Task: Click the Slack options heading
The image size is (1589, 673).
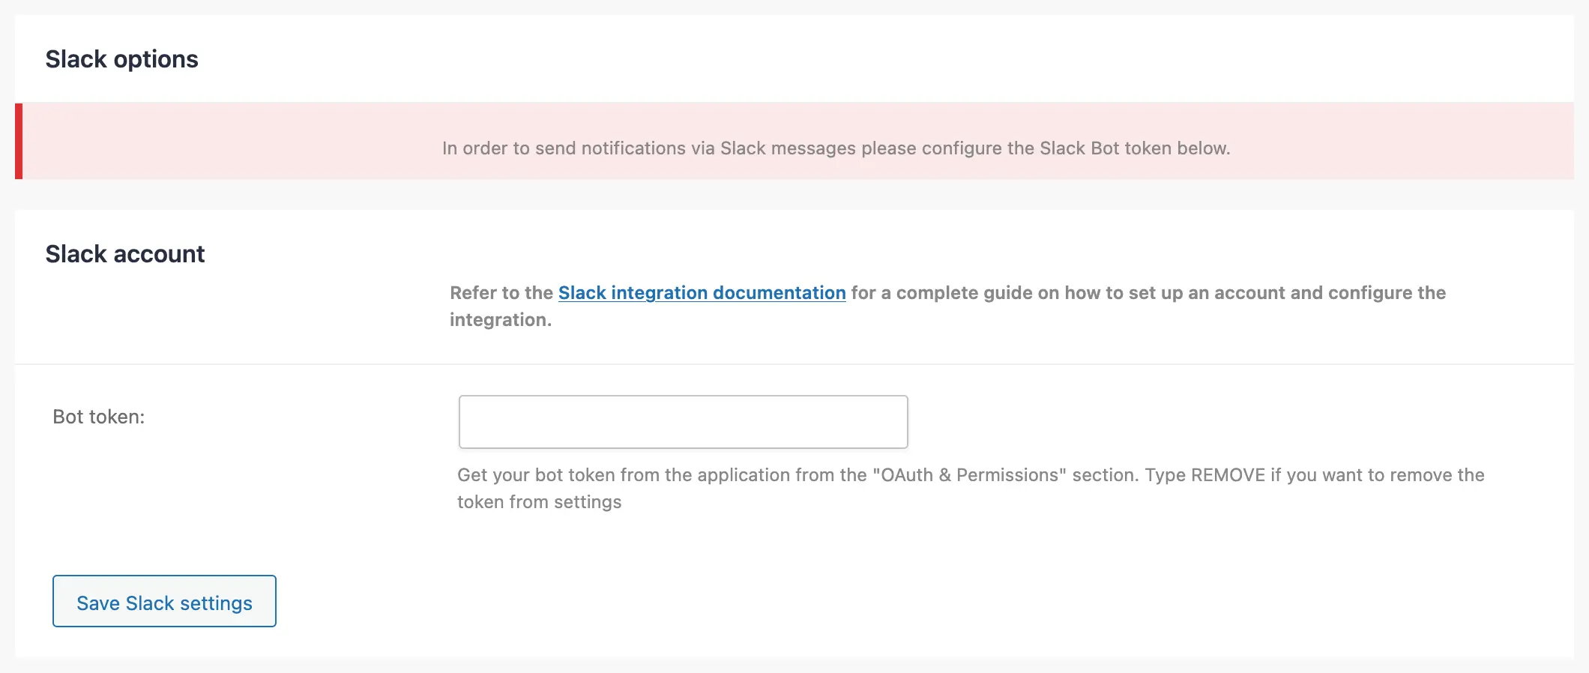Action: tap(122, 58)
